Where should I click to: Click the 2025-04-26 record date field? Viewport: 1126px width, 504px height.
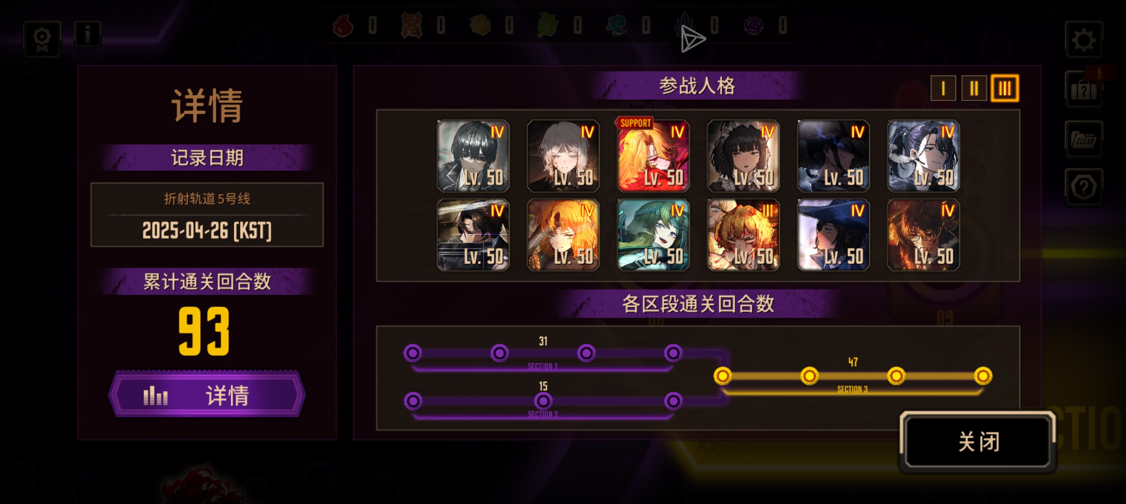click(x=207, y=215)
